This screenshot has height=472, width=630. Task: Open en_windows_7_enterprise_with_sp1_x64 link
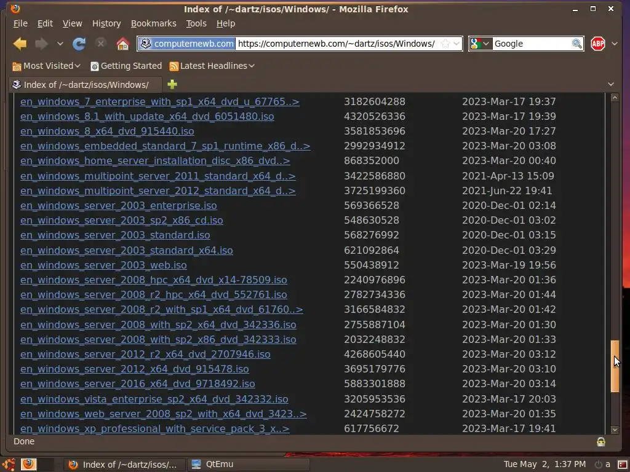(160, 101)
